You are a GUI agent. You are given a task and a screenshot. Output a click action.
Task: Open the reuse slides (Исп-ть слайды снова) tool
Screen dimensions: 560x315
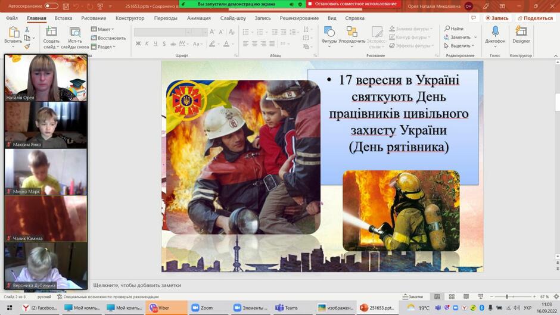pyautogui.click(x=74, y=38)
